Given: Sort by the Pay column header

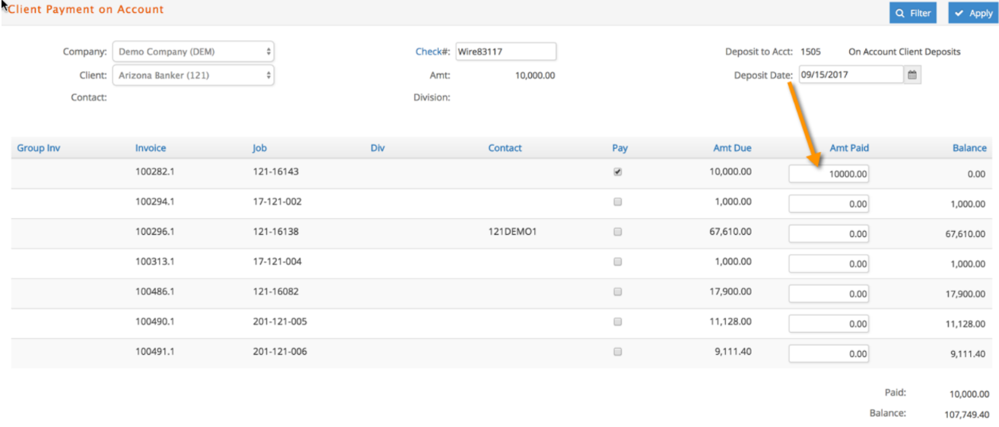Looking at the screenshot, I should point(620,148).
